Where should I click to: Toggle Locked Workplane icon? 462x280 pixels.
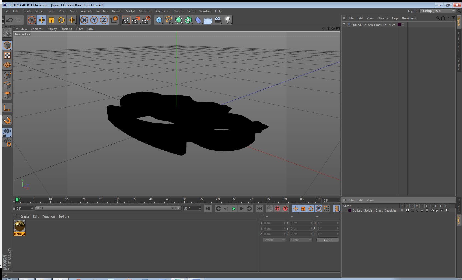pos(7,133)
